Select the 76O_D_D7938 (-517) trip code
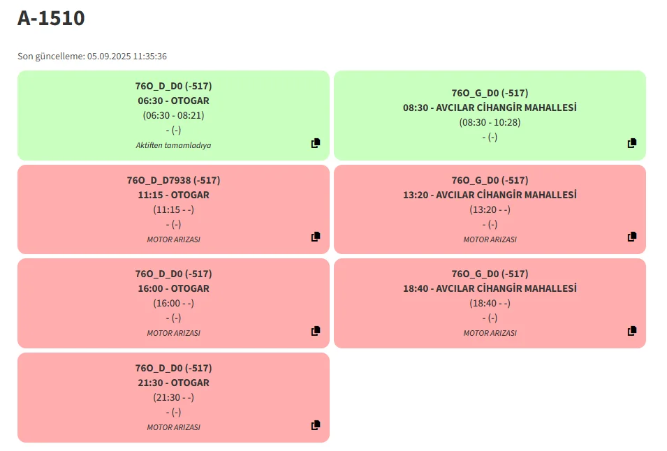The image size is (667, 451). [173, 180]
